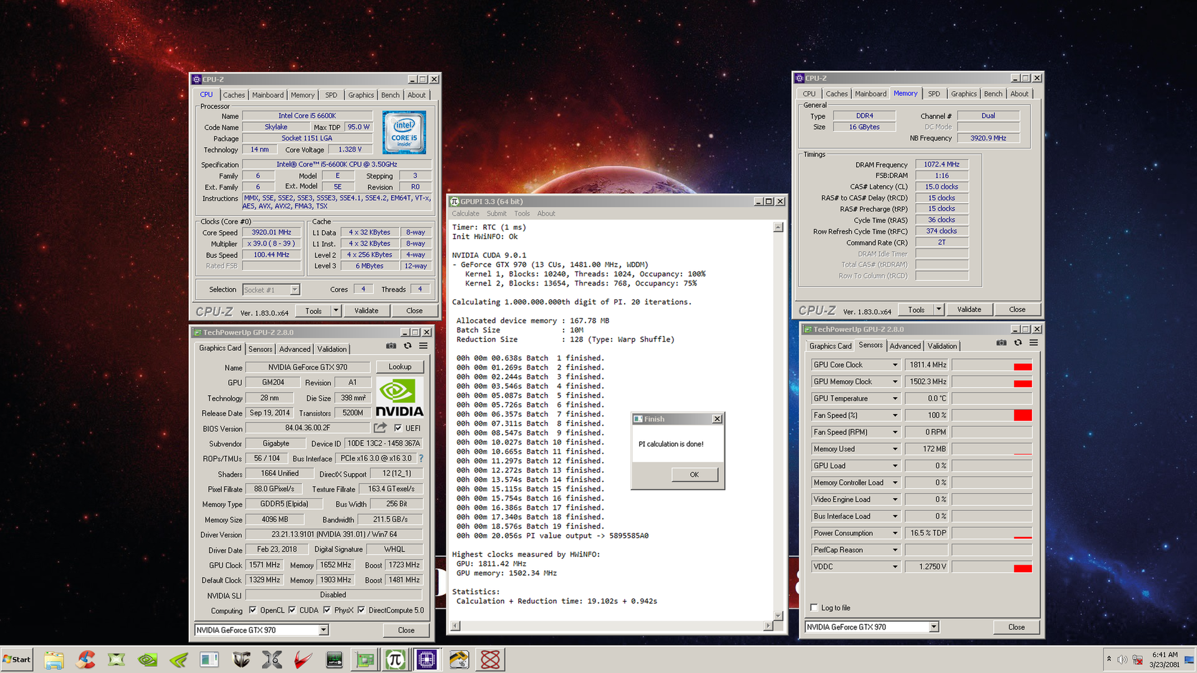The image size is (1197, 673).
Task: Click the Windows Start button
Action: click(x=17, y=659)
